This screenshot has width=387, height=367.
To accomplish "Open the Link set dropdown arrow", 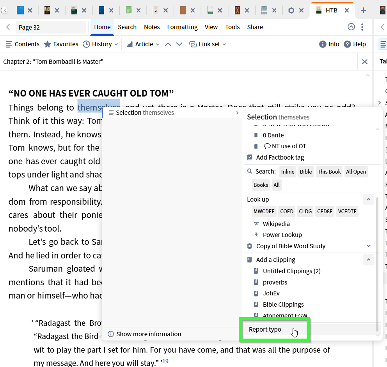I will 224,44.
